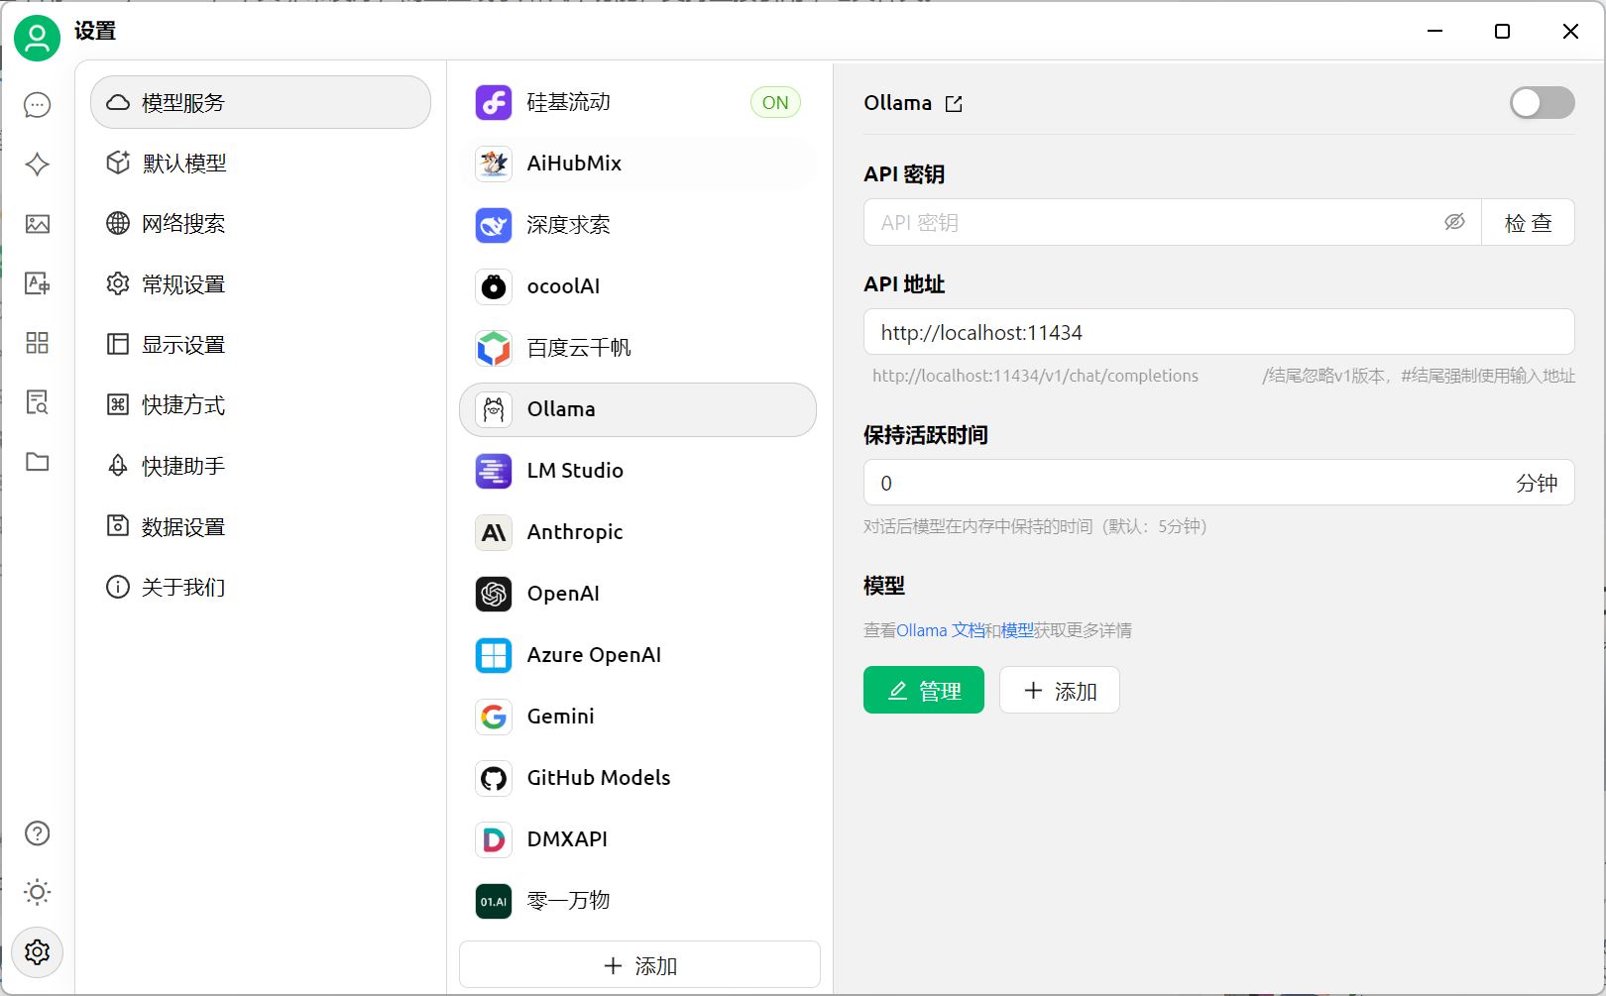Open 常规设置 settings section
Viewport: 1606px width, 996px height.
click(261, 283)
